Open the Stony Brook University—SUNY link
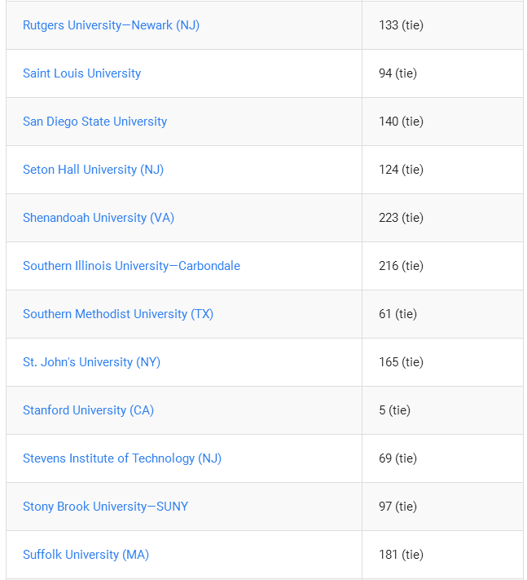Viewport: 527px width, 580px height. (106, 506)
